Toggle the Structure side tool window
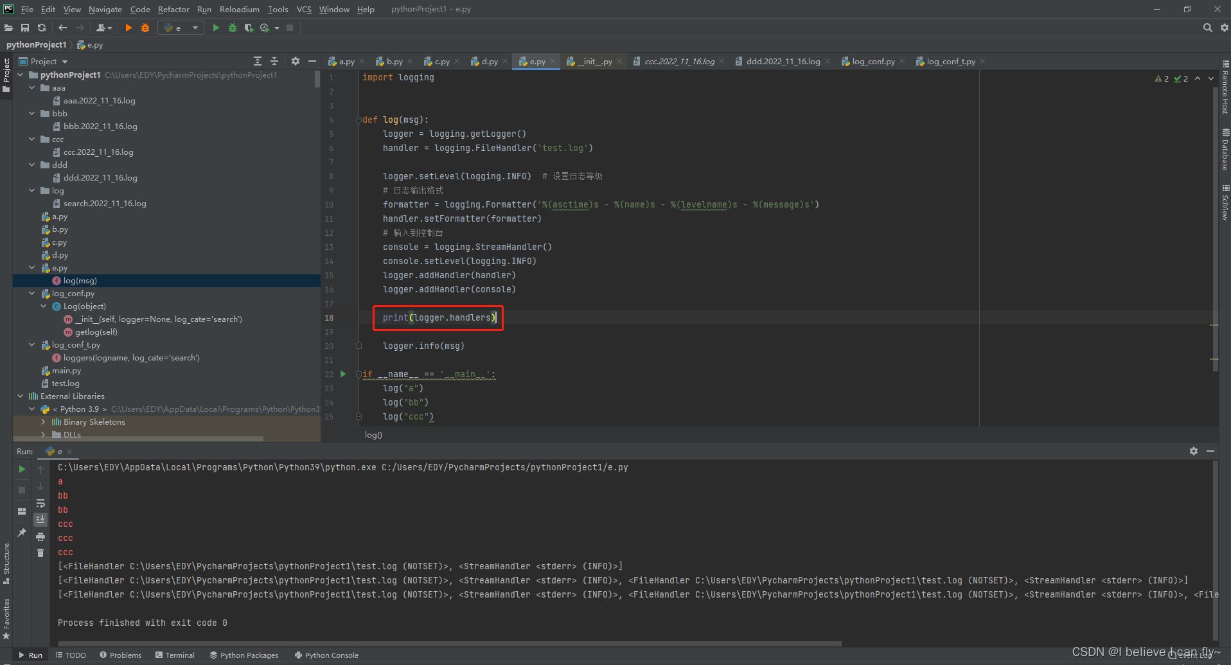Screen dimensions: 1231x665 tap(6, 563)
